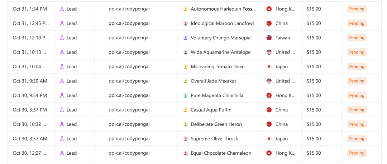Click the China flag in the Deliberate Green Heron row
This screenshot has height=164, width=387.
pyautogui.click(x=269, y=124)
